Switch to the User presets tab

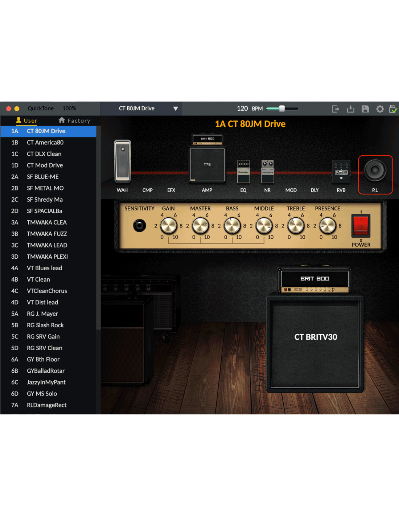click(26, 120)
